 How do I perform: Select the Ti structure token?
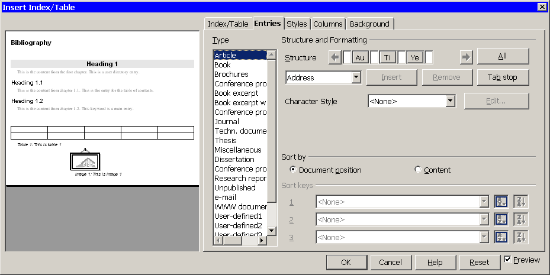(388, 57)
